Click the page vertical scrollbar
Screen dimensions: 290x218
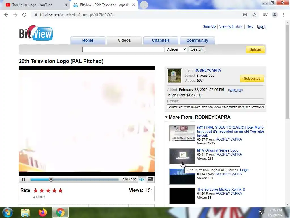tap(287, 72)
